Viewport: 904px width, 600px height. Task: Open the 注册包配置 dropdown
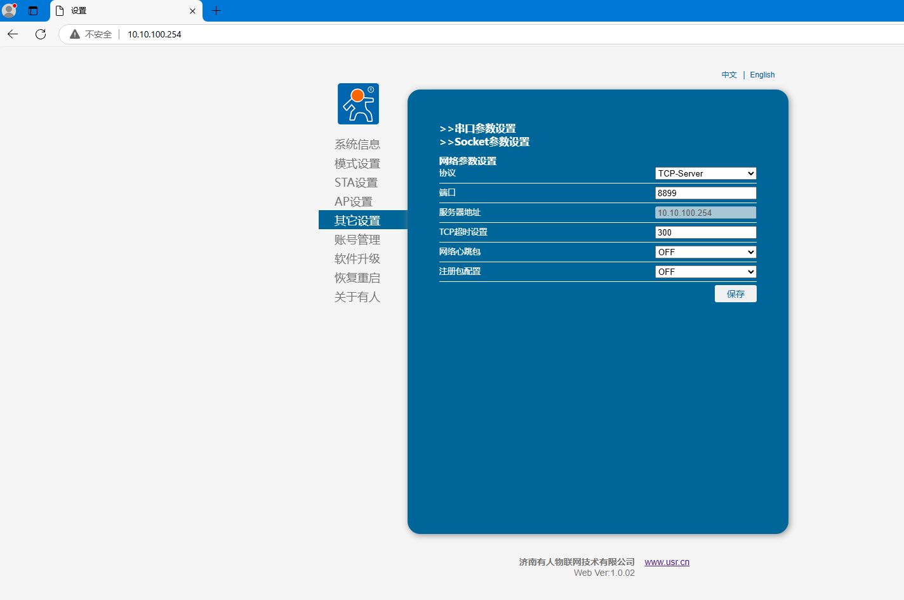tap(705, 272)
